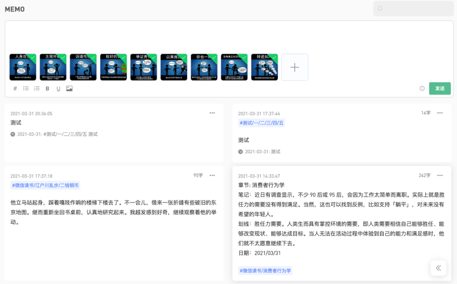Viewport: 457px width, 284px height.
Task: Toggle bold formatting in the editor
Action: [47, 89]
